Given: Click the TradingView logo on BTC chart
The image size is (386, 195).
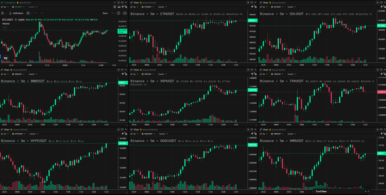Looking at the screenshot, I should [5, 58].
